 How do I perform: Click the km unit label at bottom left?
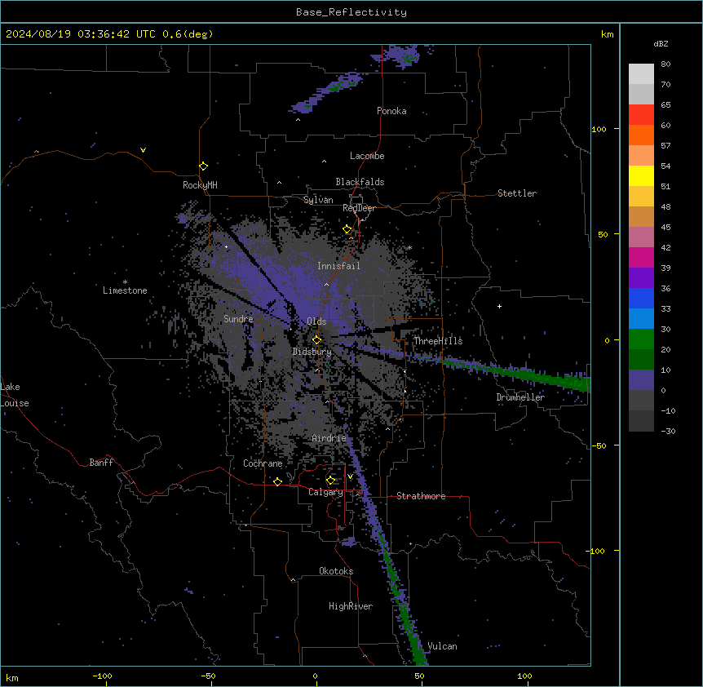pos(12,677)
